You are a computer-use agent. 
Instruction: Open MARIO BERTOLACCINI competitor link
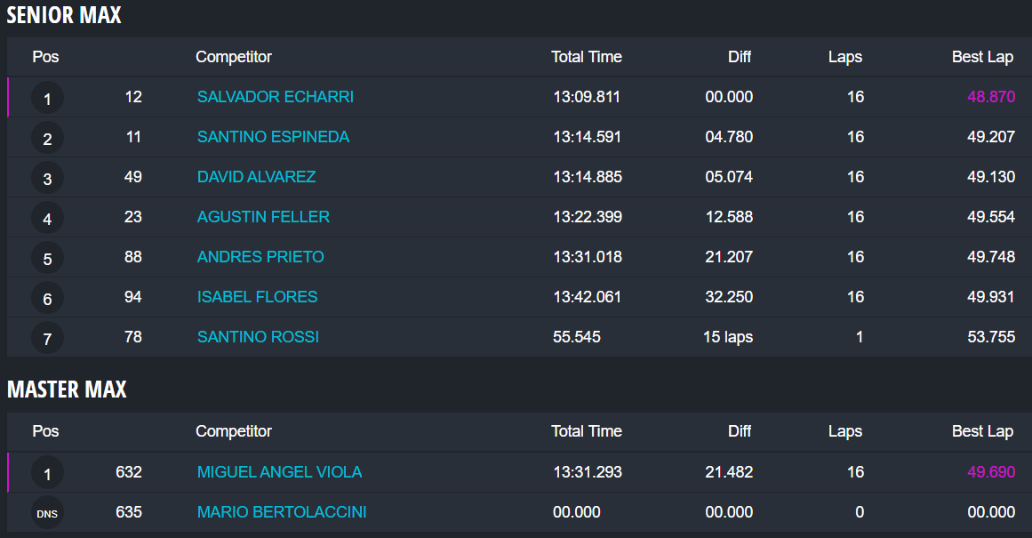click(282, 512)
